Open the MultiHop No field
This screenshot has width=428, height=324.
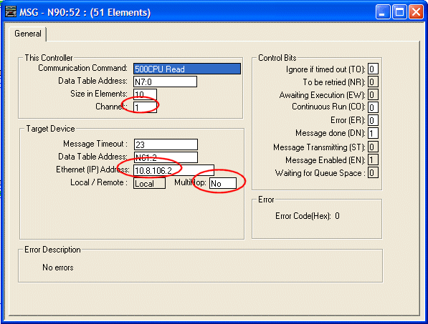click(x=223, y=183)
